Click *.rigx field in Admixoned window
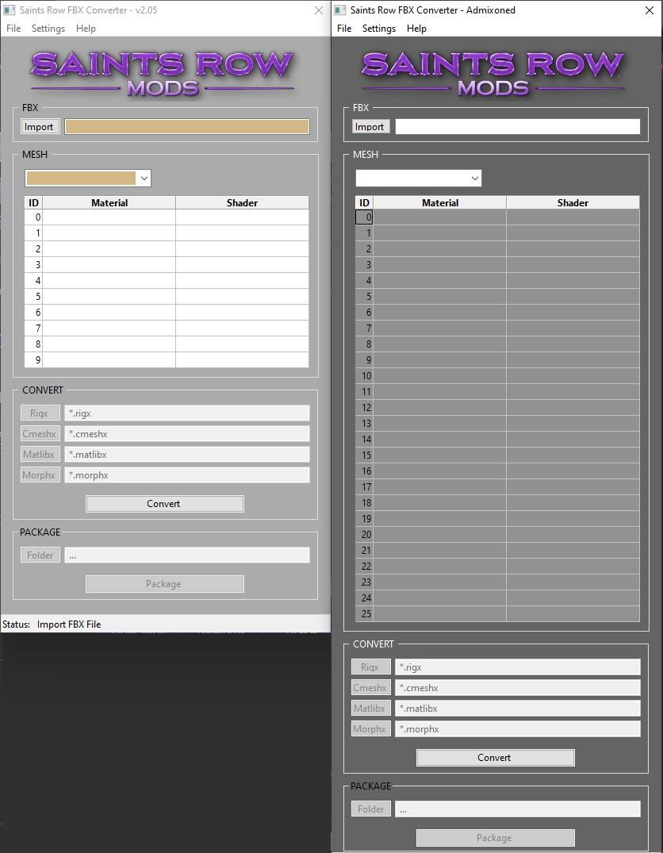 [x=518, y=667]
